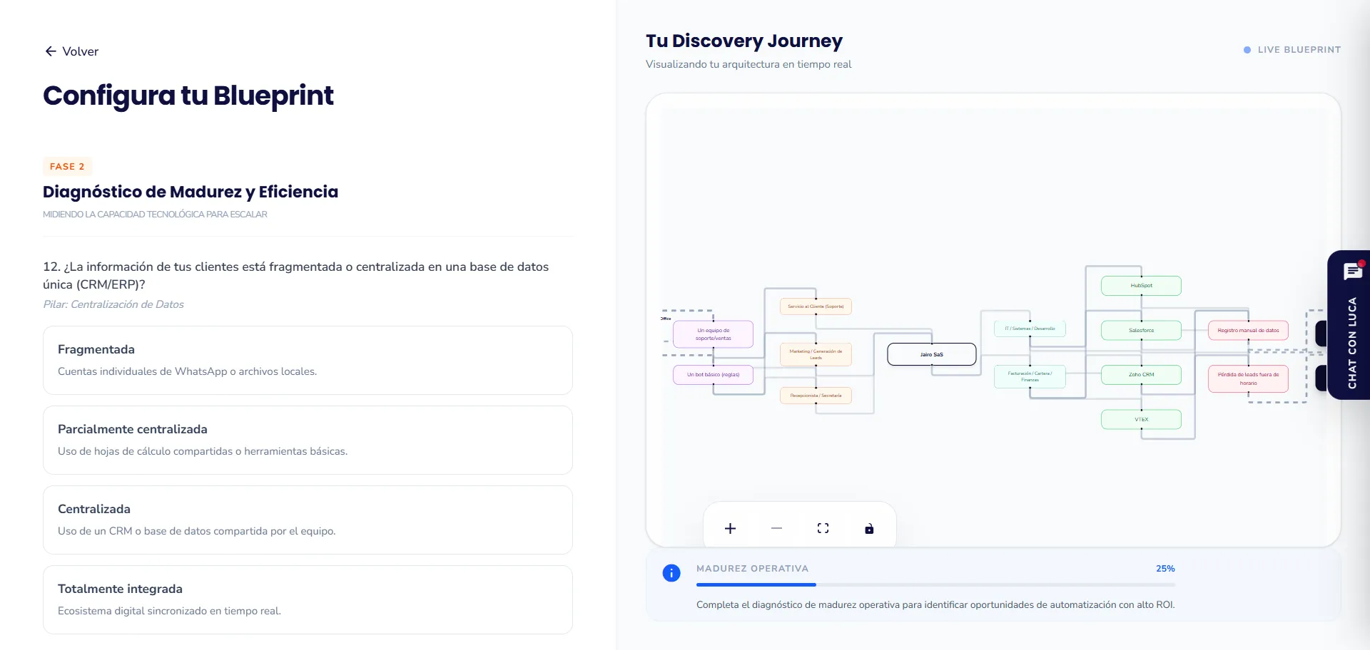Image resolution: width=1370 pixels, height=650 pixels.
Task: Click the back arrow icon beside Volver
Action: 51,51
